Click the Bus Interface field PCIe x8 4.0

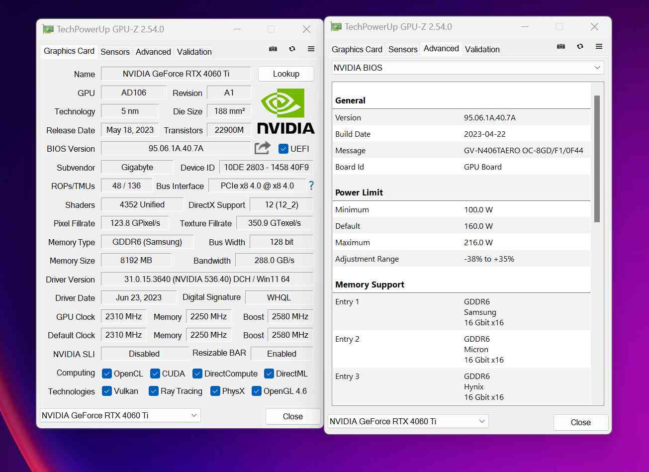[257, 186]
